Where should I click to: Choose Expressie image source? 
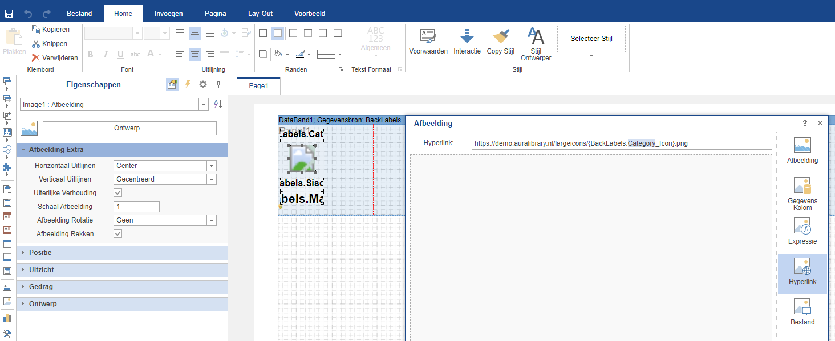(802, 231)
